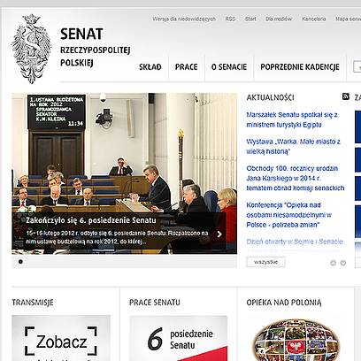Open the Wystawa Warka news item

click(294, 147)
